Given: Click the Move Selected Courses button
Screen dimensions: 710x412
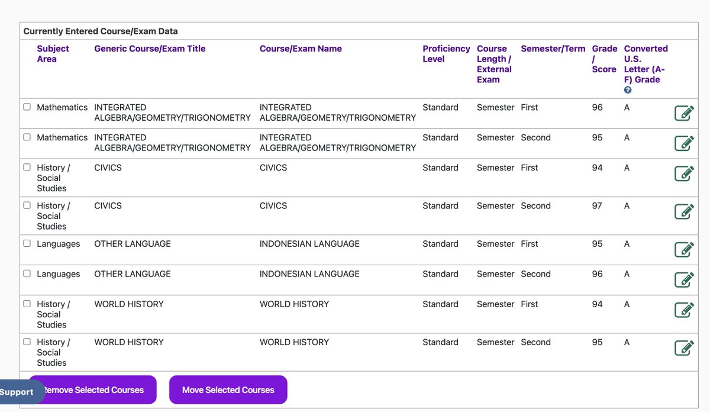Looking at the screenshot, I should pyautogui.click(x=228, y=390).
